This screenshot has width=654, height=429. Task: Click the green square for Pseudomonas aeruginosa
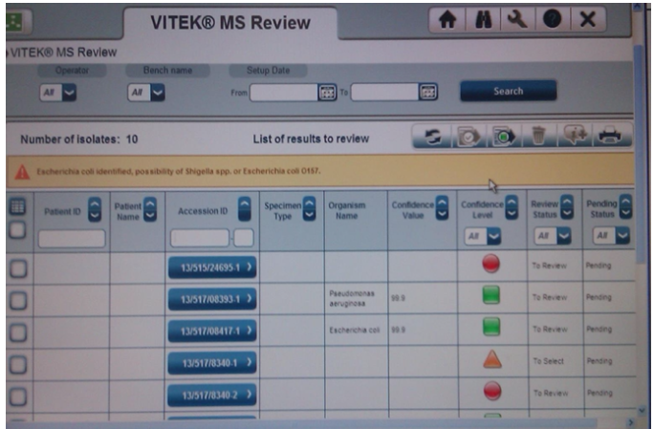click(x=490, y=295)
